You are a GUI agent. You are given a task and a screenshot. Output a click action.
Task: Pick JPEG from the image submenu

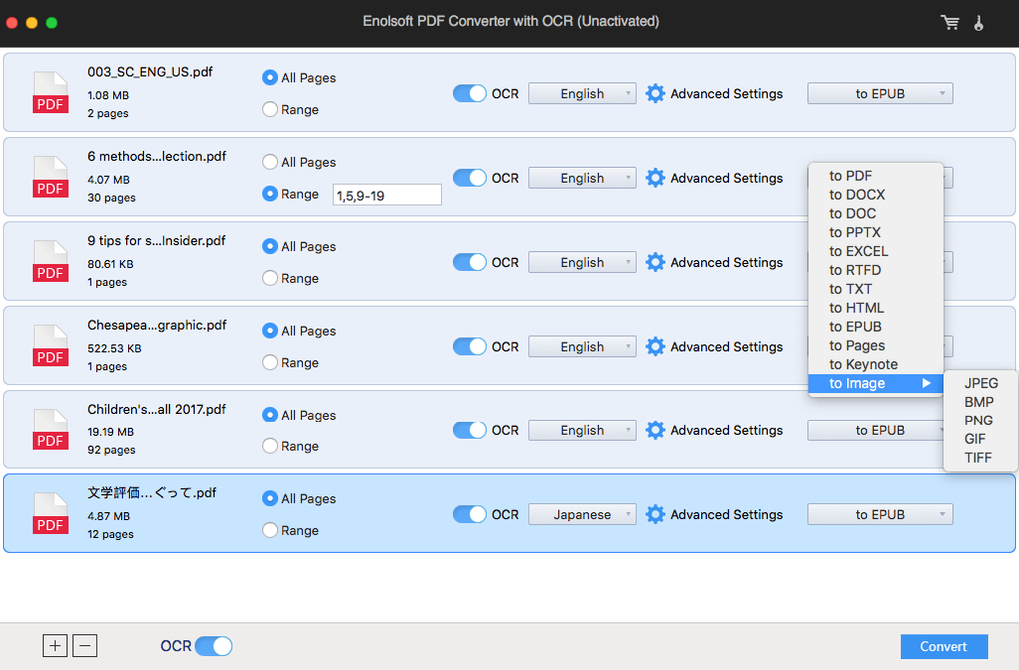[x=980, y=383]
